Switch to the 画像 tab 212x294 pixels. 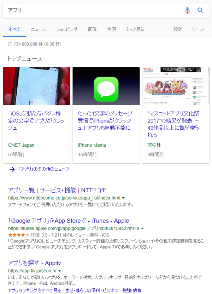[93, 29]
